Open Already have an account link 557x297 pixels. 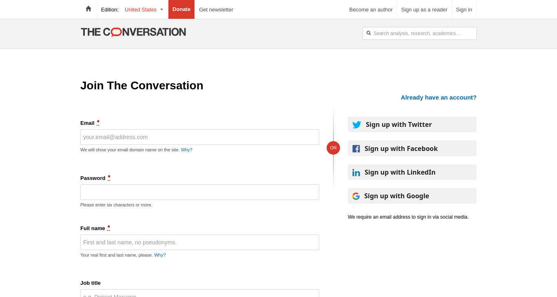(x=439, y=98)
